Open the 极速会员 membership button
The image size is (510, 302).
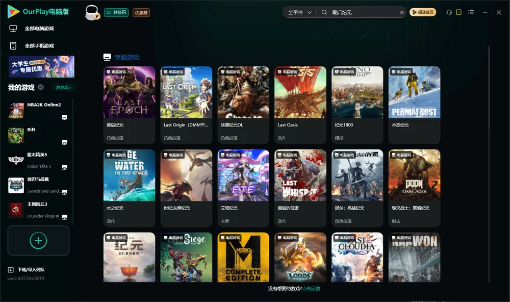(423, 12)
